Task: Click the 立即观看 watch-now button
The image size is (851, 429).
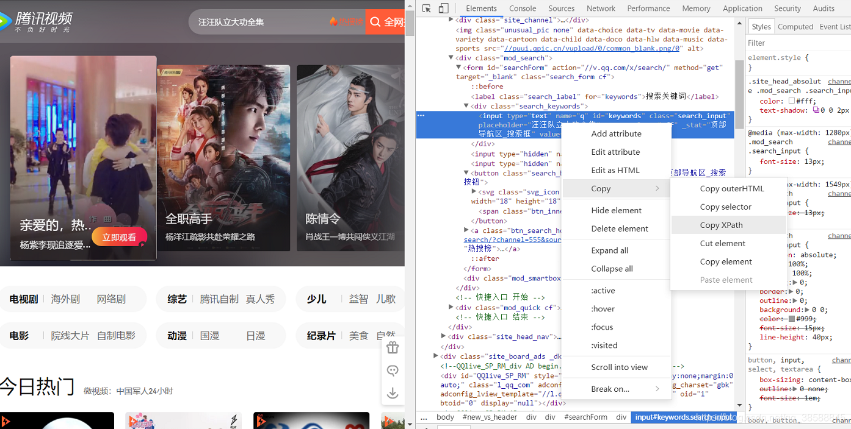Action: click(x=119, y=238)
